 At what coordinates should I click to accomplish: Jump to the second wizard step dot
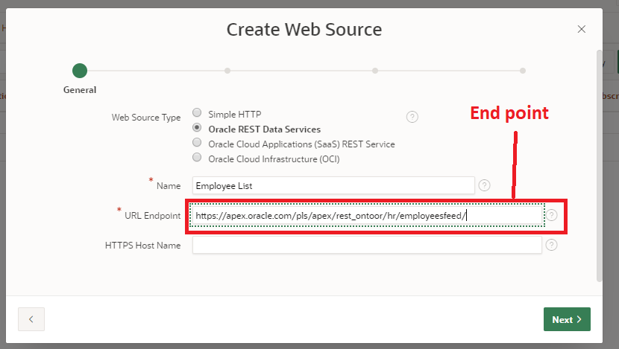[227, 71]
